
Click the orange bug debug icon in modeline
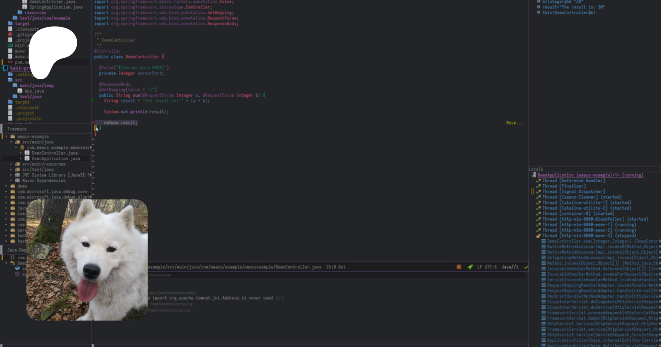click(x=459, y=267)
